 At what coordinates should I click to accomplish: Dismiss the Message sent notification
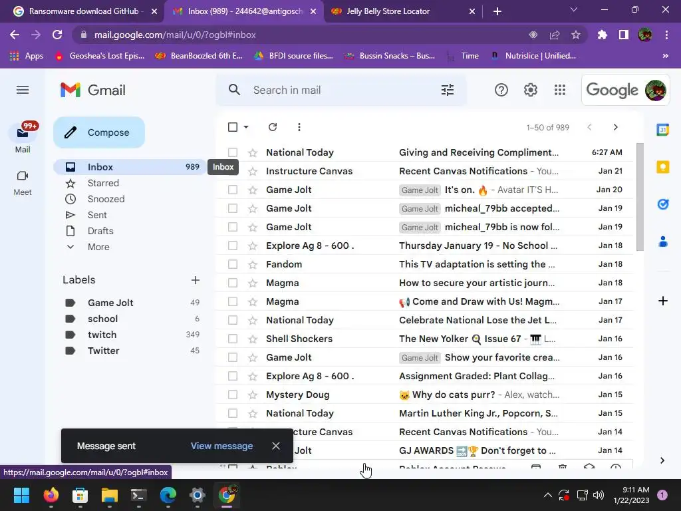[x=276, y=446]
